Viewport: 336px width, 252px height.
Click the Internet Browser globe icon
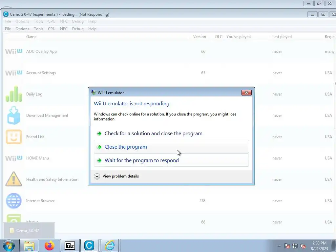coord(14,201)
